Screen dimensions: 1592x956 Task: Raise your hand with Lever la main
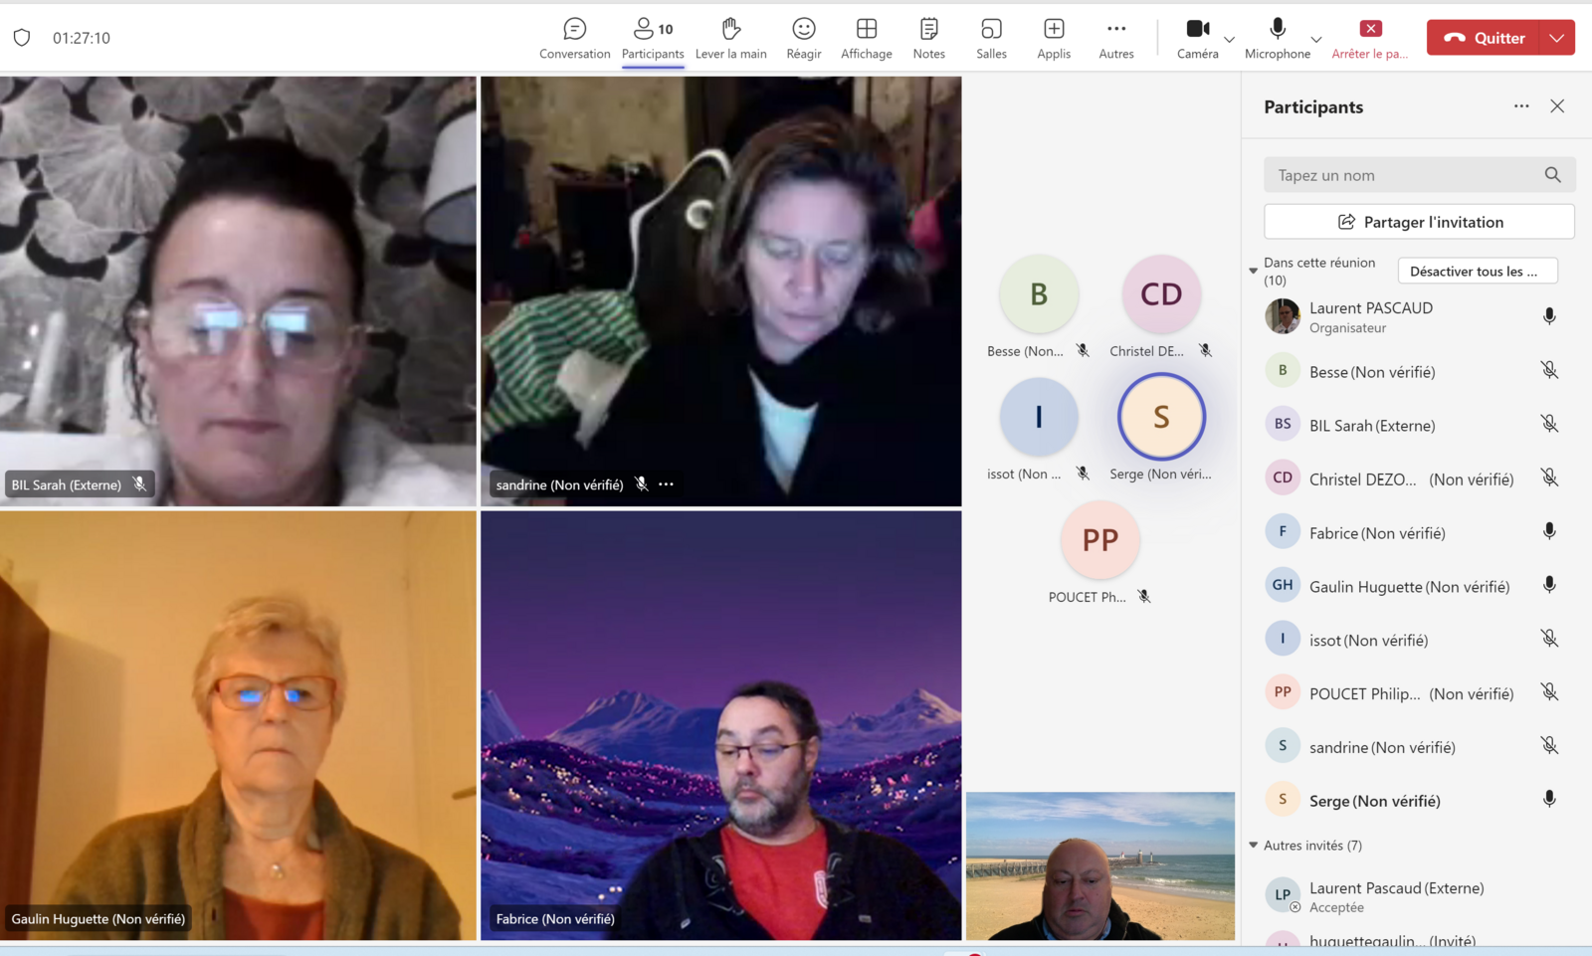730,38
